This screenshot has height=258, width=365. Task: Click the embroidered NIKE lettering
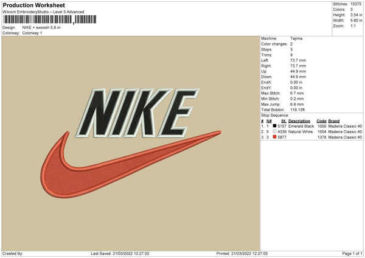(x=137, y=113)
